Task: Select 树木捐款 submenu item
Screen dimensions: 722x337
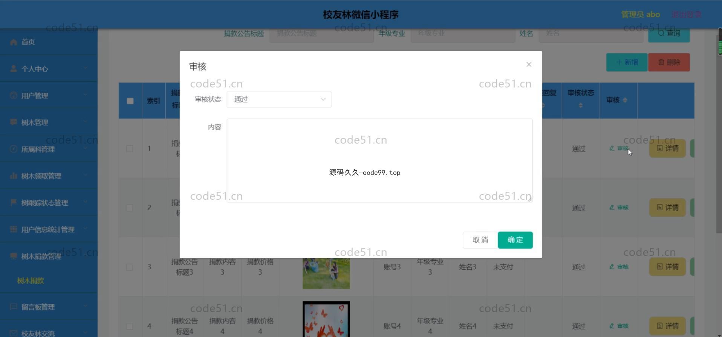Action: pos(31,281)
